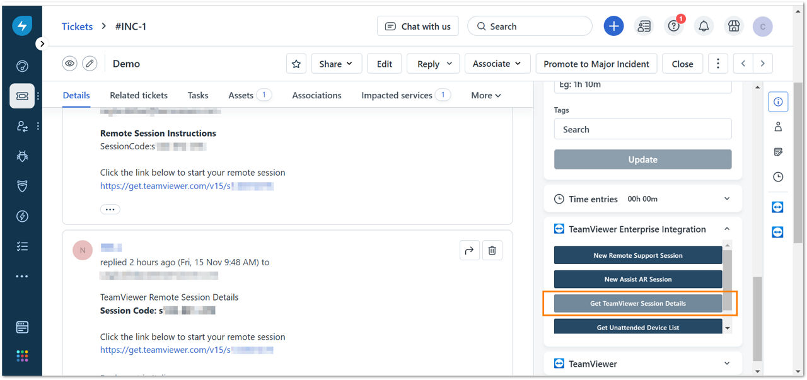
Task: Open the marketplace store icon in header
Action: pyautogui.click(x=733, y=26)
